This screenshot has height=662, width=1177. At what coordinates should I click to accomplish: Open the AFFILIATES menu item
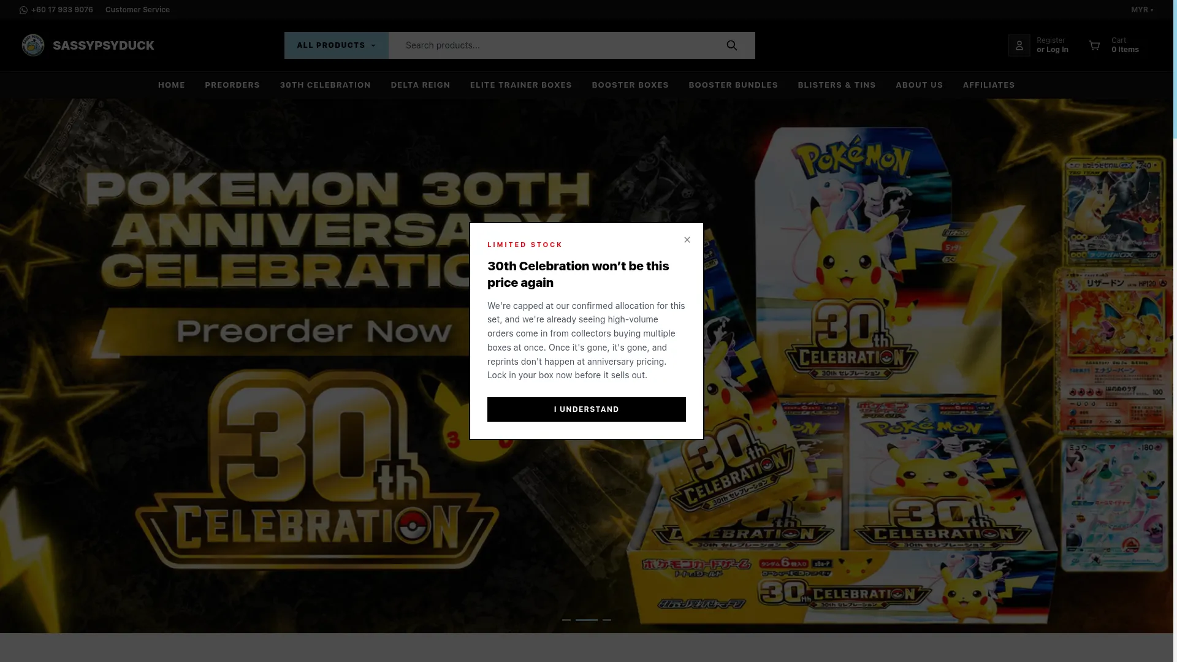[989, 85]
